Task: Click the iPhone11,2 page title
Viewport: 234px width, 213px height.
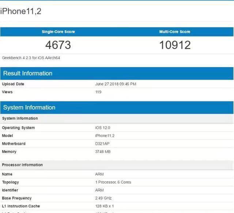Action: click(21, 11)
